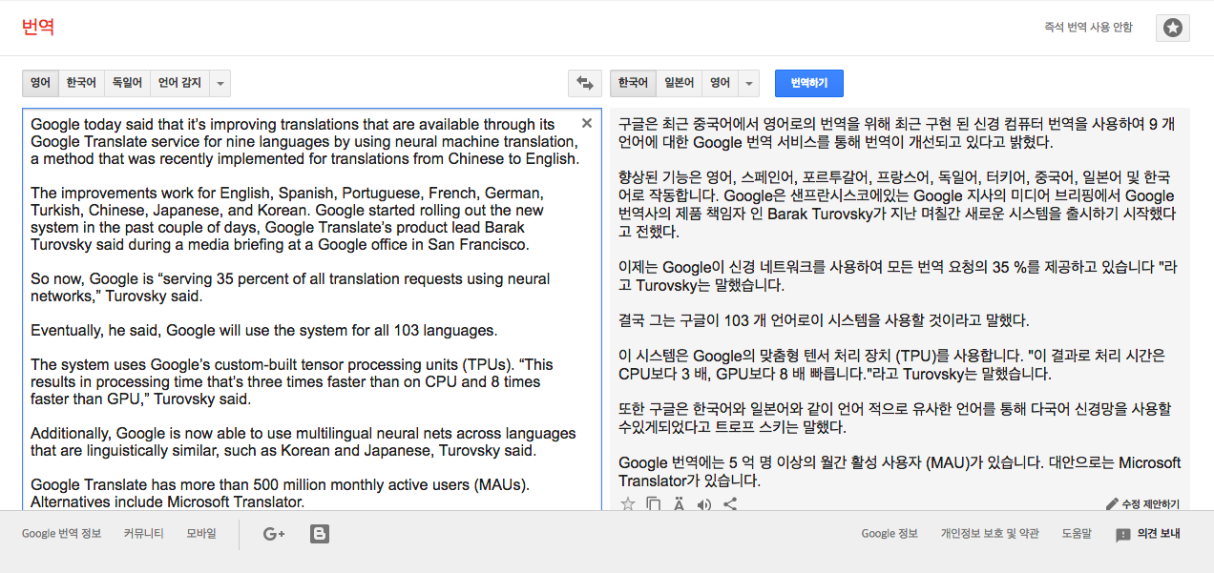The image size is (1214, 573).
Task: Click translated paragraph 이 시스템은 Google의 맞춤형 텐서
Action: (892, 365)
